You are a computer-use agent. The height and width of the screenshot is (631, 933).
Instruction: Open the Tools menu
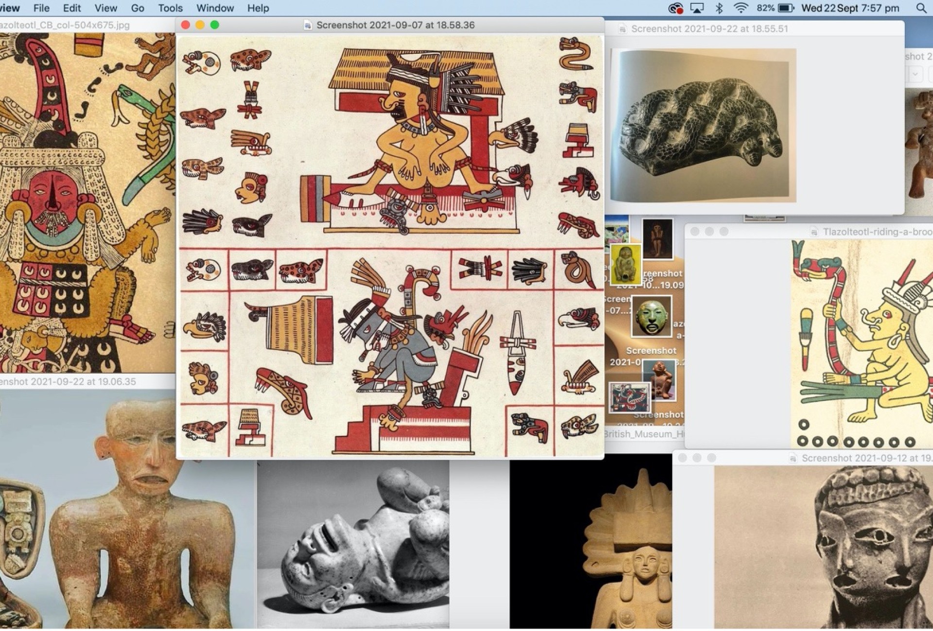170,8
